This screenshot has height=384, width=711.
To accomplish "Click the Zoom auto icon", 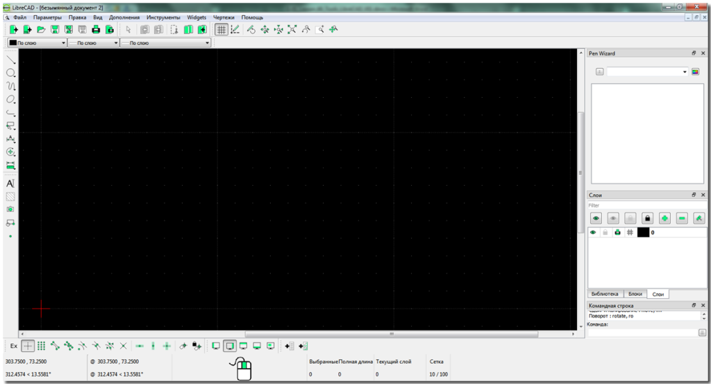I will pyautogui.click(x=292, y=30).
